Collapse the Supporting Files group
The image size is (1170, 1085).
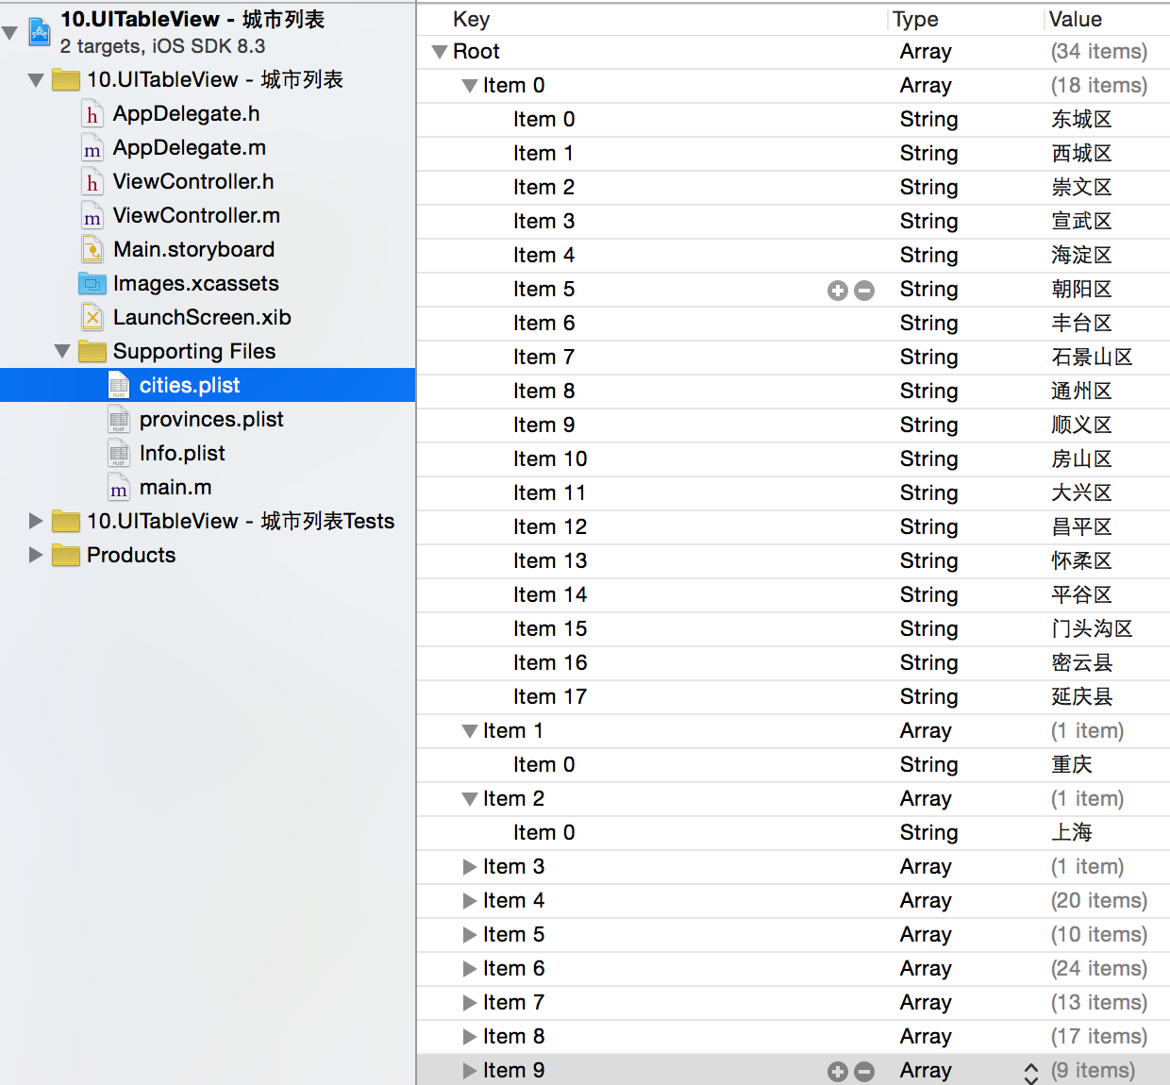click(x=62, y=352)
